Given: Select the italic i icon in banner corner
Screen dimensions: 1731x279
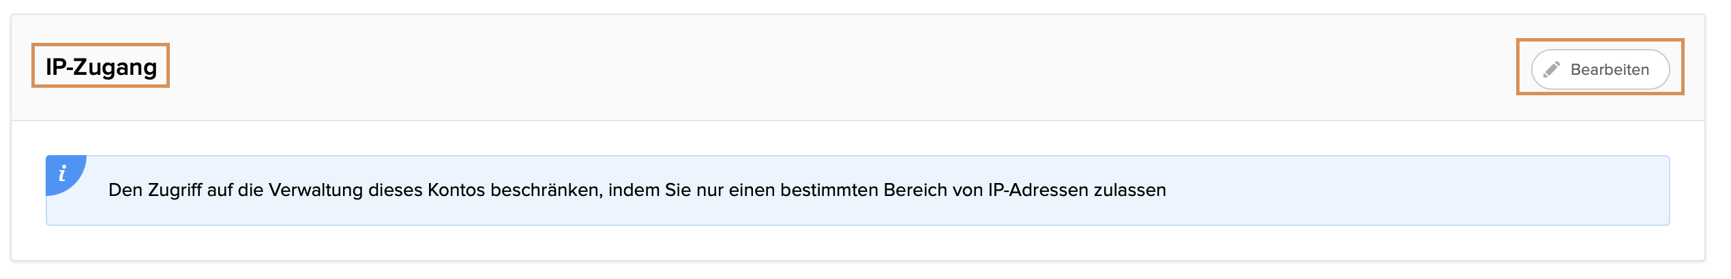Looking at the screenshot, I should [63, 174].
